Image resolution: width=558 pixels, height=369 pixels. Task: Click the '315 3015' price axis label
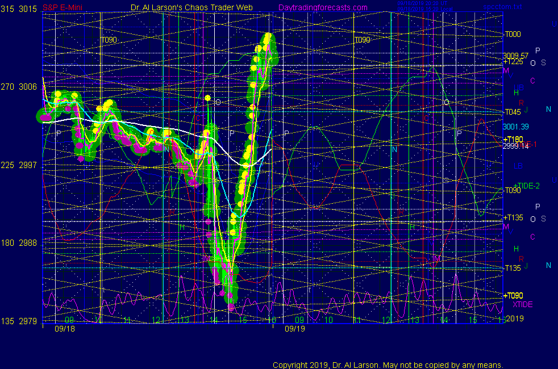(19, 9)
